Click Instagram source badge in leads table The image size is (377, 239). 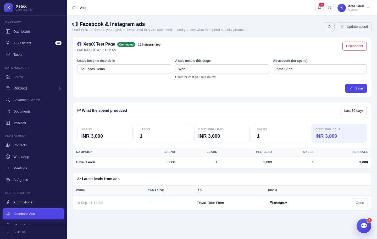click(278, 203)
